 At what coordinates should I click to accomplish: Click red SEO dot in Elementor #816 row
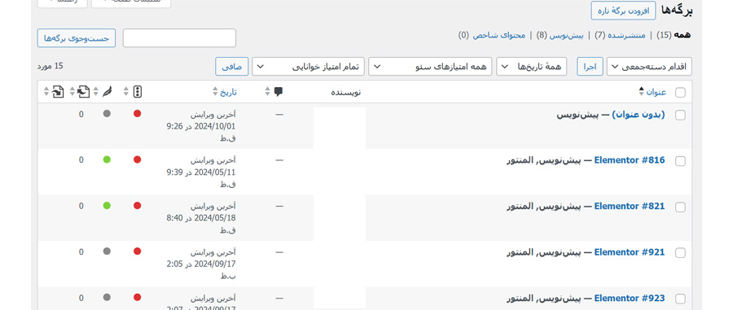[138, 159]
